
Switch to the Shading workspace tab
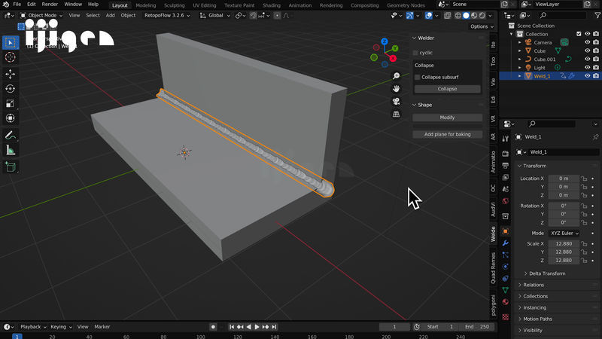coord(271,5)
